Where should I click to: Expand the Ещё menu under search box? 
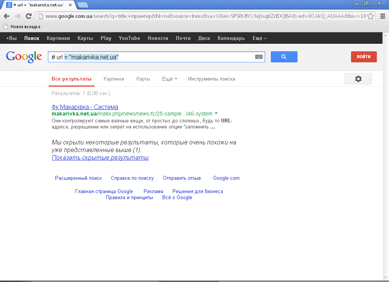click(170, 79)
